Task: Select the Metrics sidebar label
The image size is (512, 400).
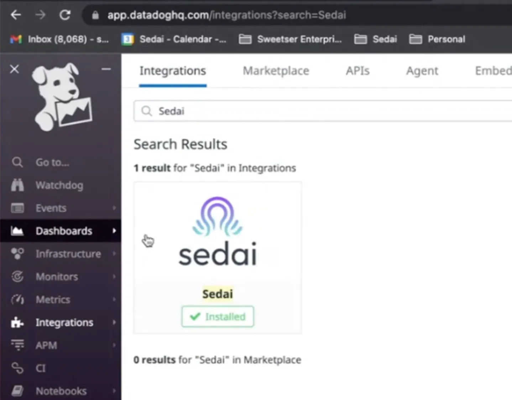Action: click(53, 299)
